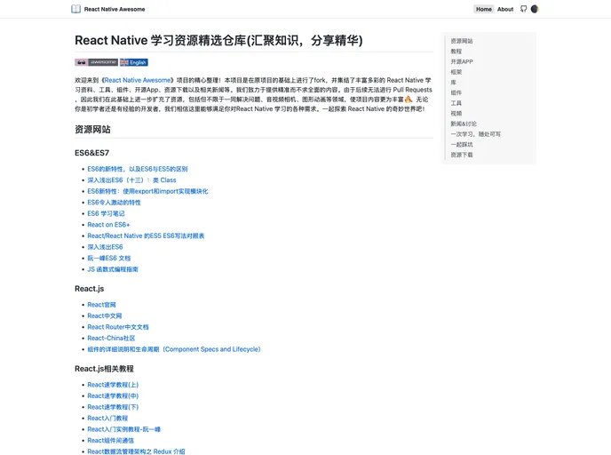Jump to 组件 in table of contents
Screen dimensions: 611x455
point(456,92)
